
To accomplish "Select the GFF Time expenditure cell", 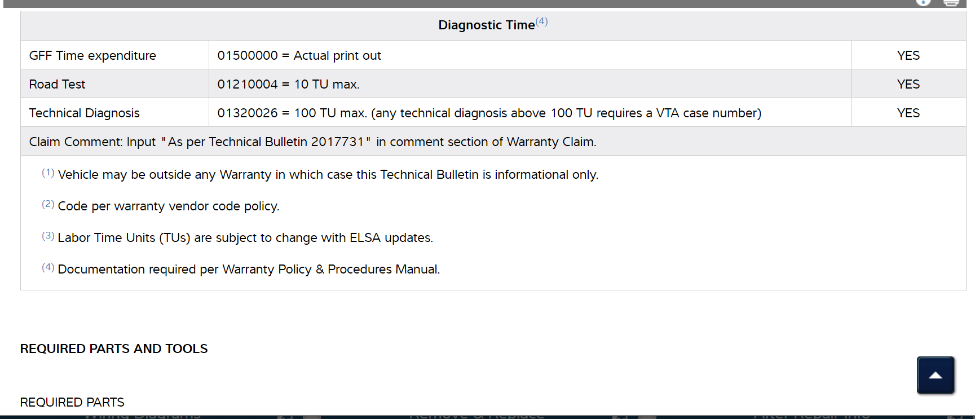I will coord(92,55).
